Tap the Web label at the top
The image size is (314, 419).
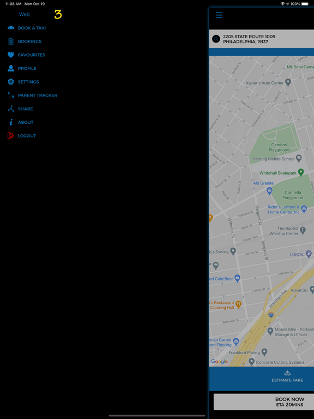coord(25,14)
